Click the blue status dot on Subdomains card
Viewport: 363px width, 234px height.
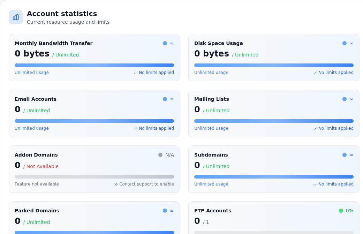click(x=345, y=155)
